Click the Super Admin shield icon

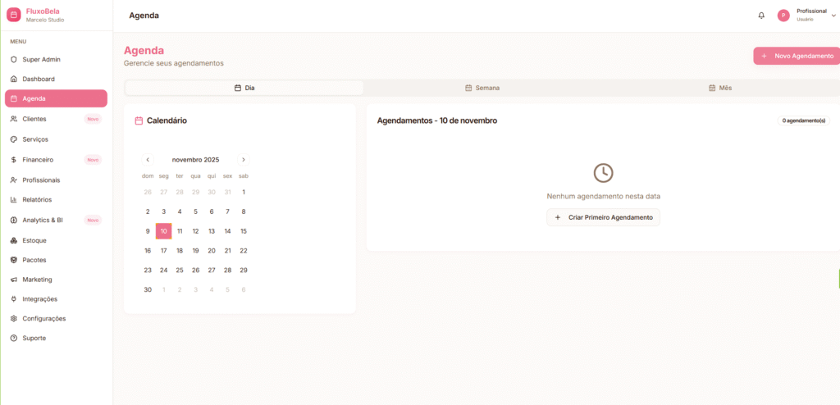tap(14, 60)
